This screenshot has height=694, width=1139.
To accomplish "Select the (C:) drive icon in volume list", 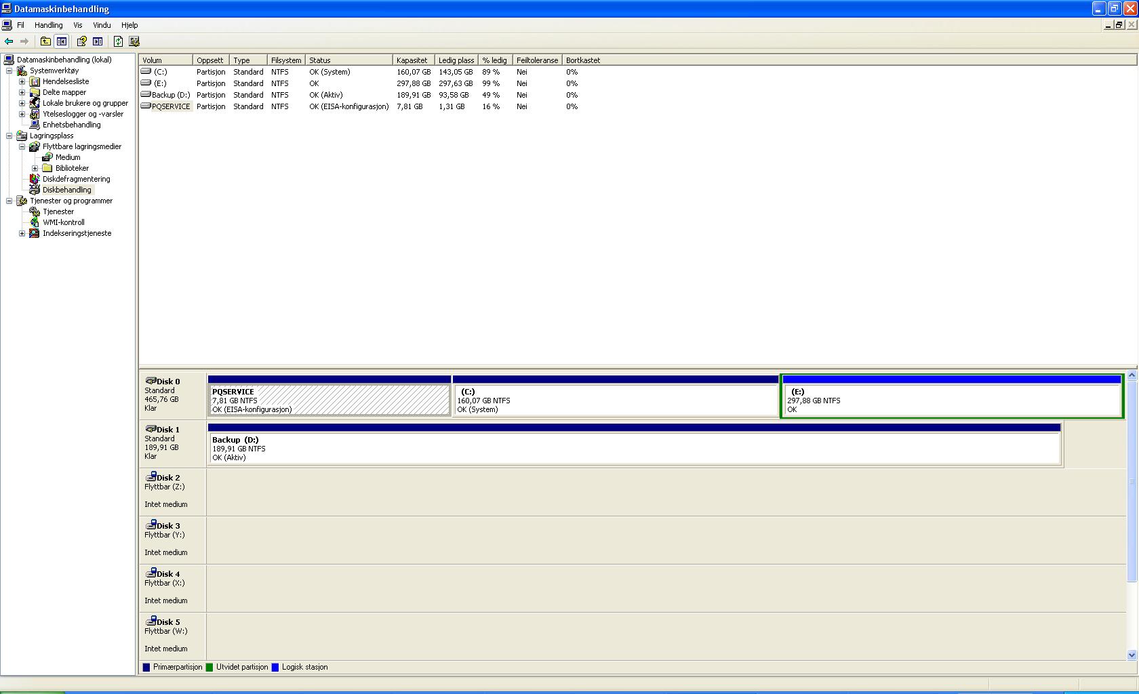I will (146, 71).
